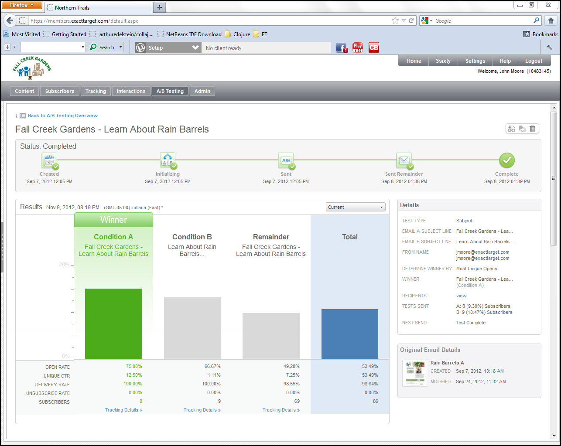This screenshot has width=561, height=446.
Task: Expand the Current results dropdown
Action: pos(356,207)
